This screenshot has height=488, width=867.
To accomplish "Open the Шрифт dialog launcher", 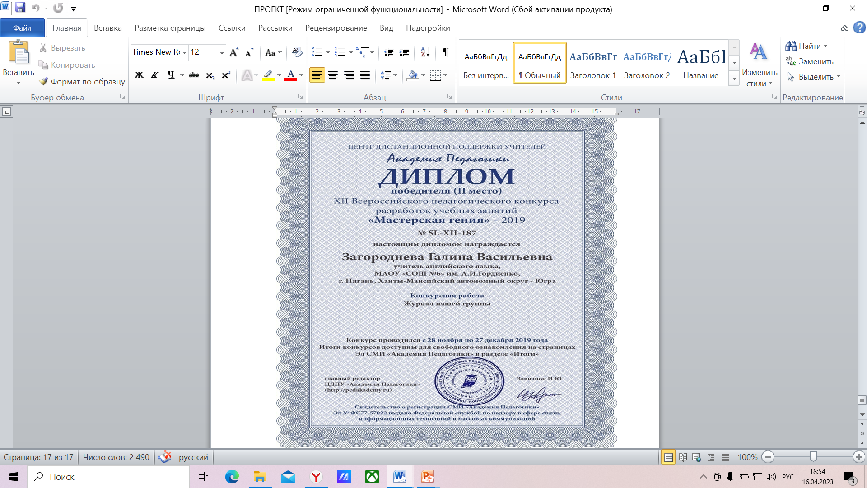I will coord(300,97).
